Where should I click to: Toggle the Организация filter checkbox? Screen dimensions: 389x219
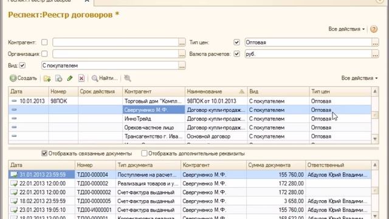point(44,54)
